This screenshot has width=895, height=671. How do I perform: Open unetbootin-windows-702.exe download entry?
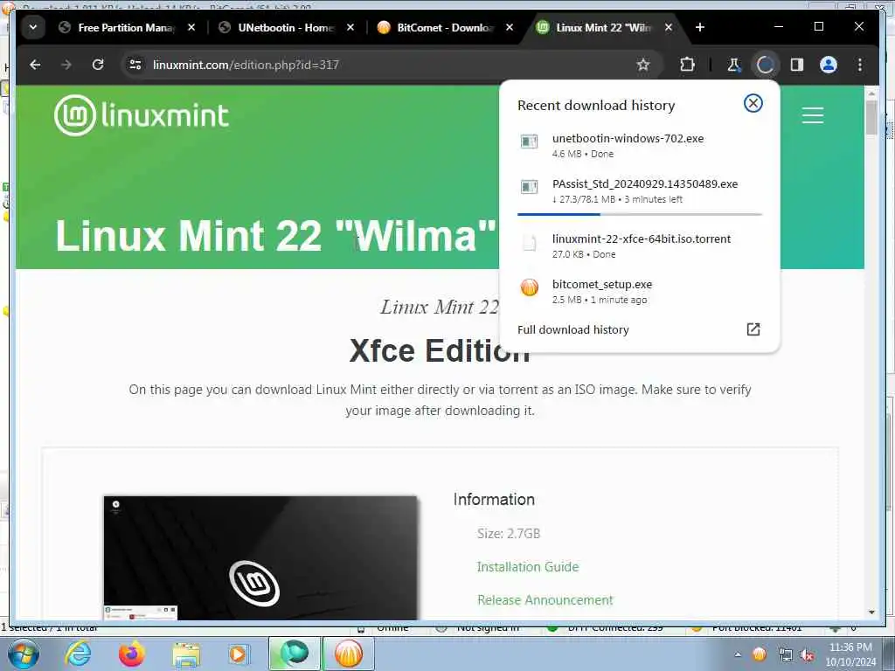click(x=639, y=146)
